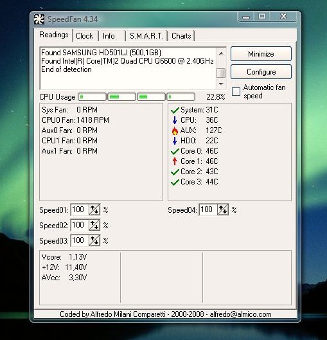Click the green check icon beside Core 2
The width and height of the screenshot is (327, 340).
(175, 172)
